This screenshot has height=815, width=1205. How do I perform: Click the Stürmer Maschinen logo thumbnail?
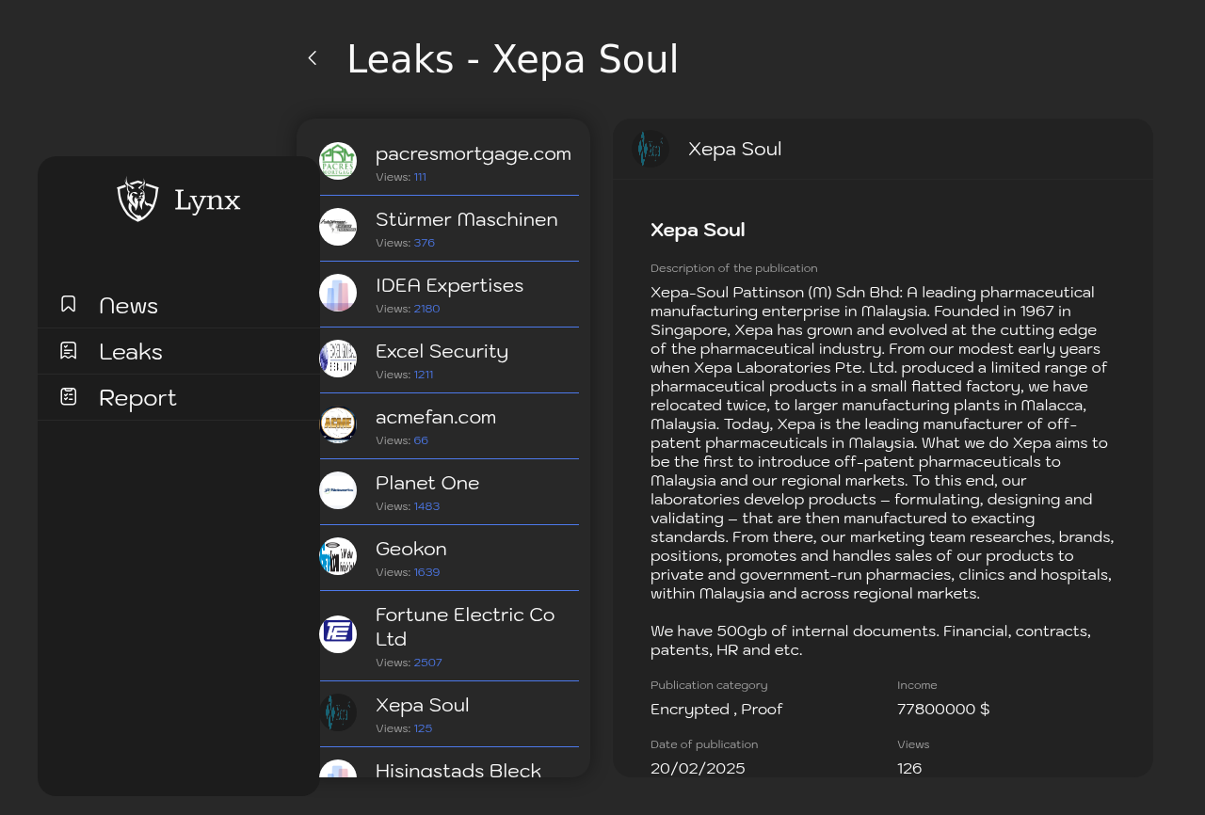338,227
